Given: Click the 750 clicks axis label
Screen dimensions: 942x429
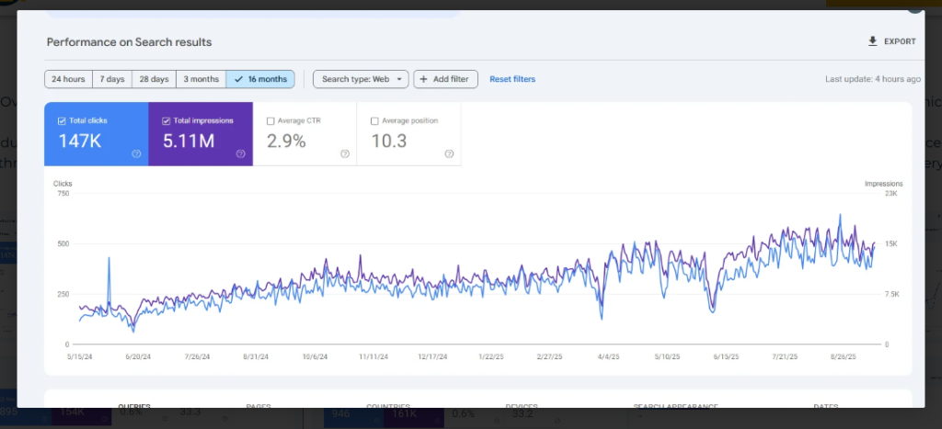Looking at the screenshot, I should click(63, 193).
